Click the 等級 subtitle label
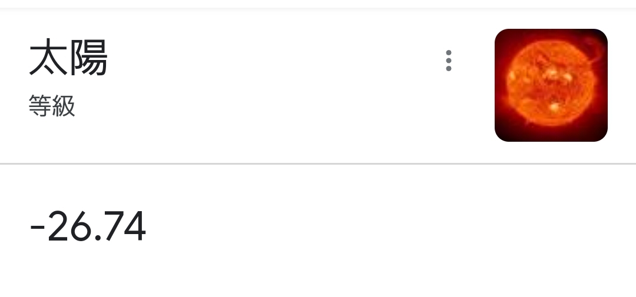The height and width of the screenshot is (297, 636). pyautogui.click(x=52, y=107)
